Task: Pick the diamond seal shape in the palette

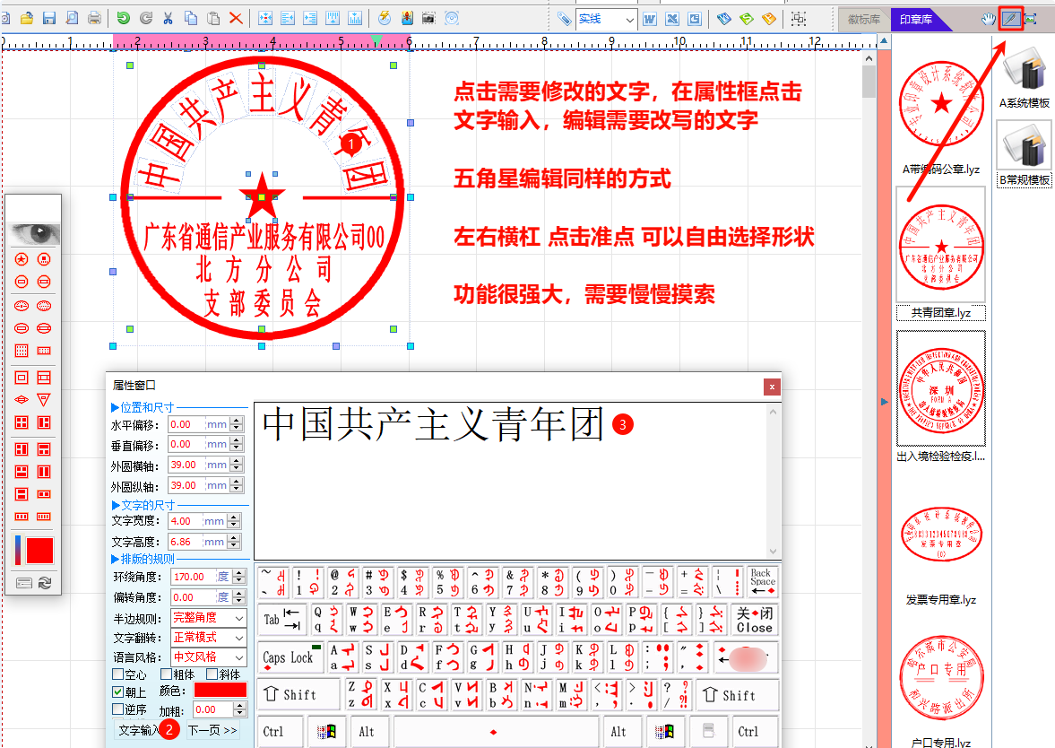Action: 22,400
